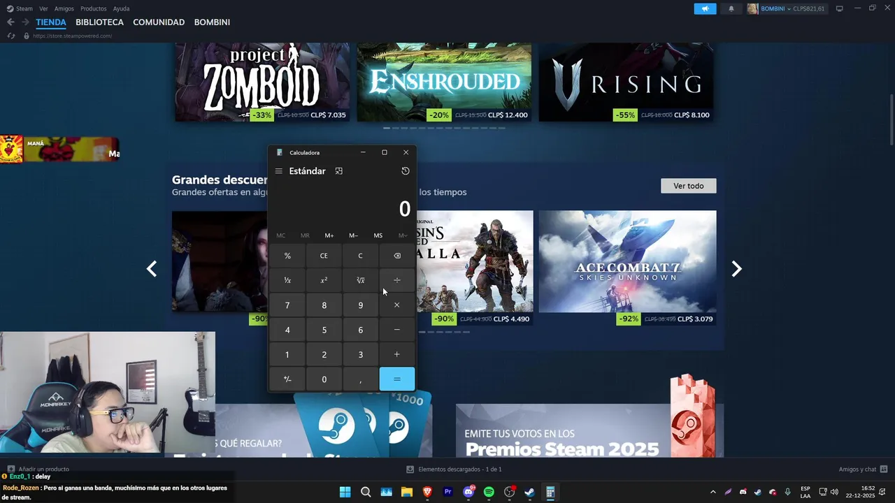Open Steam announcements megaphone button

tap(705, 8)
